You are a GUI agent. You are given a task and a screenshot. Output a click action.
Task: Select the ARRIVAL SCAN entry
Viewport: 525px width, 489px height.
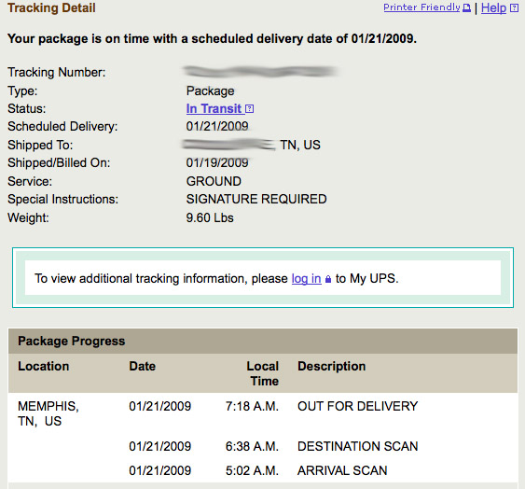342,470
